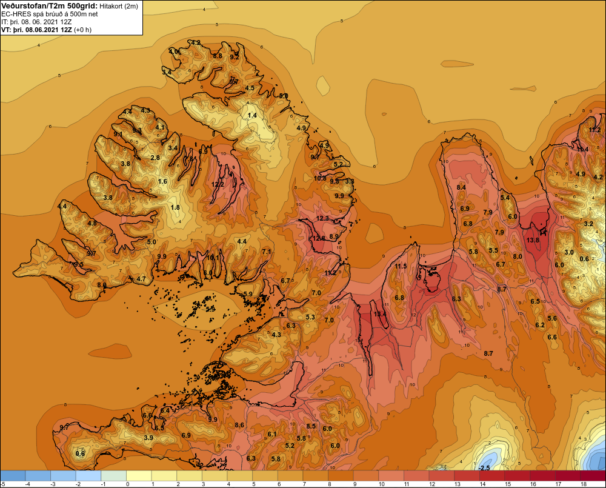This screenshot has height=488, width=606.
Task: Select the 5.4 temperature value
Action: tap(505, 198)
